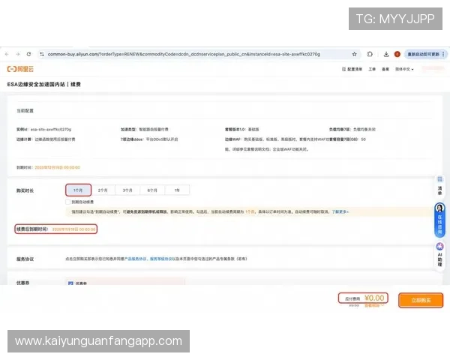Click the relaunch to update button
The width and height of the screenshot is (450, 360).
pos(423,54)
